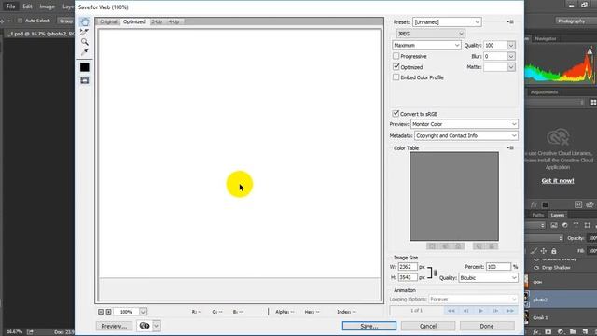Select the Eyedropper tool
This screenshot has width=597, height=336.
pyautogui.click(x=85, y=51)
